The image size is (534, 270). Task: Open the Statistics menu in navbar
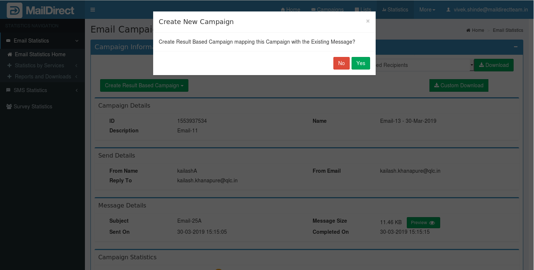(x=395, y=10)
